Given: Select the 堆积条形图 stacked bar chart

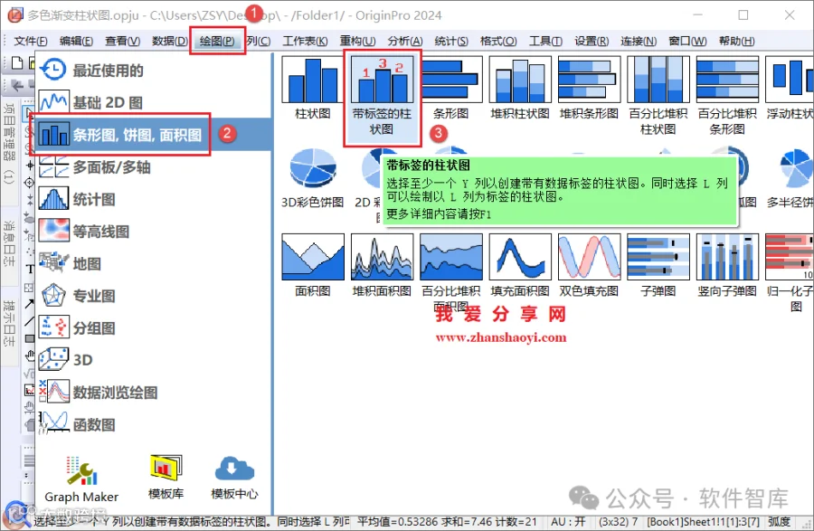Looking at the screenshot, I should pos(589,89).
